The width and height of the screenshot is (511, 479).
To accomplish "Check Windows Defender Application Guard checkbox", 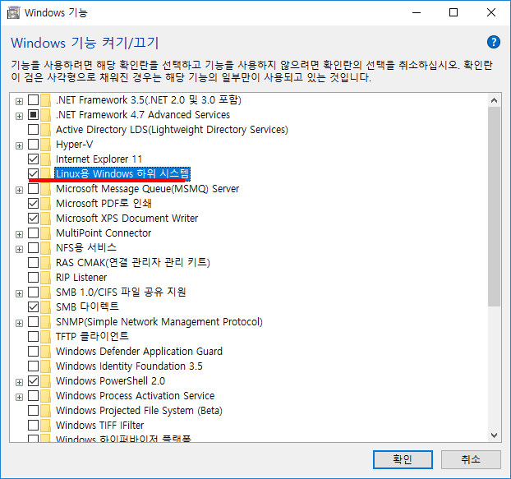I will [33, 352].
